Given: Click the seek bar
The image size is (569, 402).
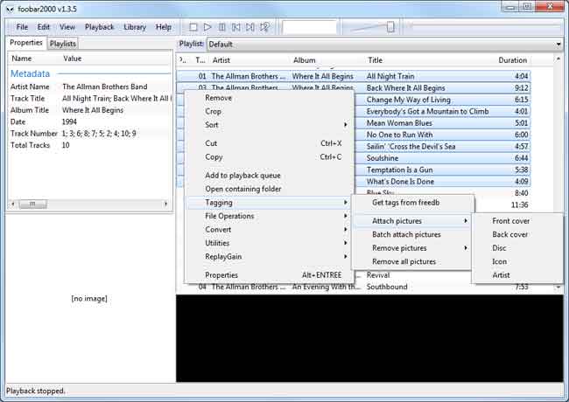Looking at the screenshot, I should pyautogui.click(x=484, y=25).
